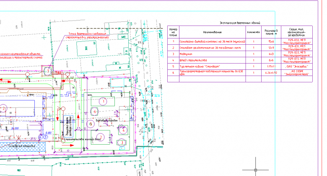Click the 'ОАО "Экосервис"' cell

click(x=296, y=66)
